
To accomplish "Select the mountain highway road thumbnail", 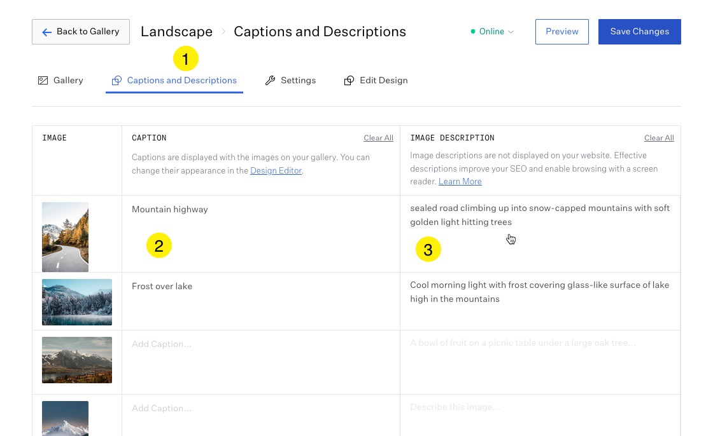I will click(x=65, y=236).
